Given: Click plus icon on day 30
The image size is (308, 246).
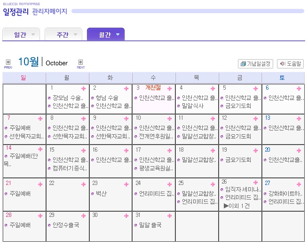Looking at the screenshot, I should pyautogui.click(x=126, y=216).
